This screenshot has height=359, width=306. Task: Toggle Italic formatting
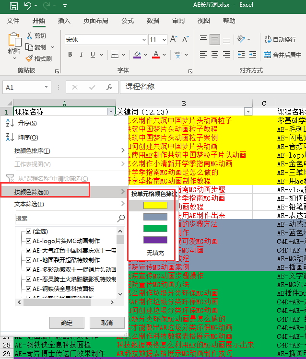click(x=82, y=55)
